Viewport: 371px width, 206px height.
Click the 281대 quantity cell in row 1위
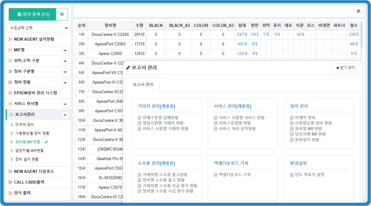(x=139, y=34)
